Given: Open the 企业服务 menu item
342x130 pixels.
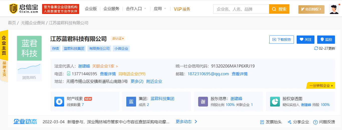Looking at the screenshot, I should [111, 9].
